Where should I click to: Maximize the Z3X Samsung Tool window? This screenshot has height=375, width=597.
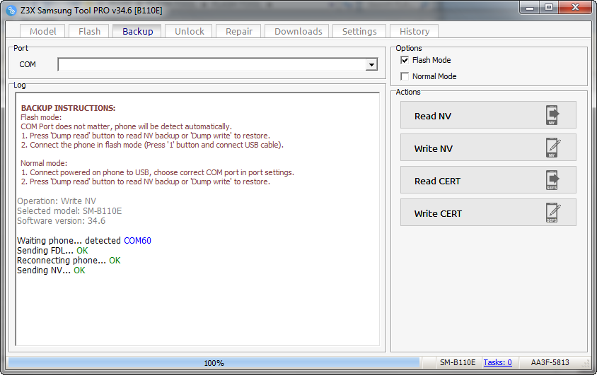(549, 7)
